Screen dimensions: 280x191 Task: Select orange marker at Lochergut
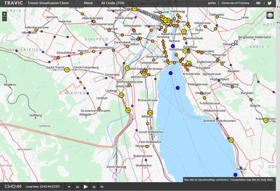[x=109, y=30]
